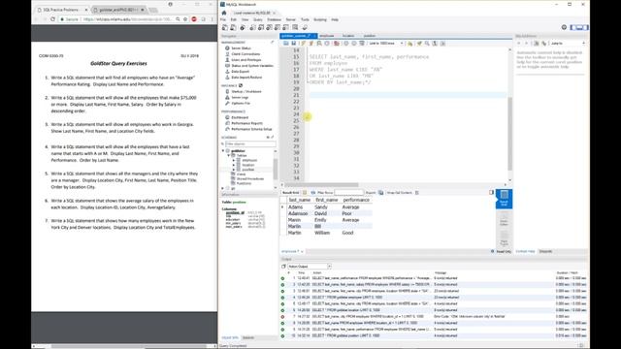Open the Database menu

coord(274,19)
